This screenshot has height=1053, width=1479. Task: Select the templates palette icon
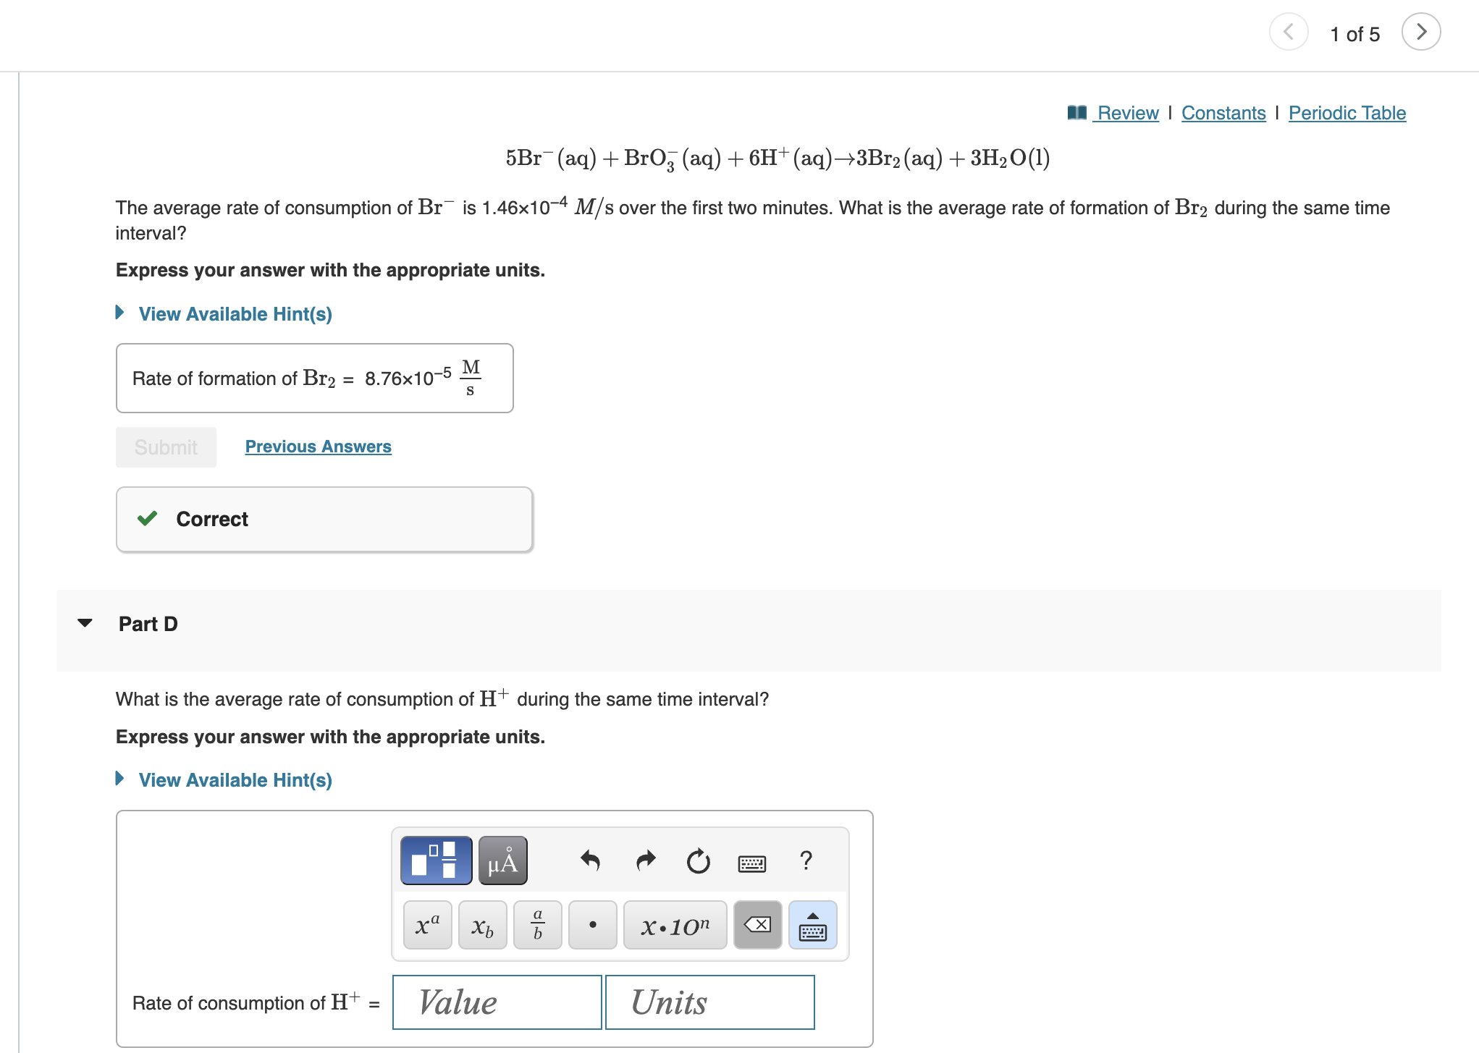click(436, 860)
